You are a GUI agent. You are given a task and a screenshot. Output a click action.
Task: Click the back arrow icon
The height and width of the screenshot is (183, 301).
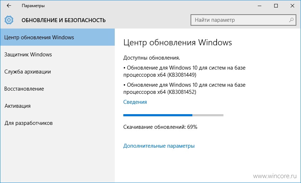(9, 6)
